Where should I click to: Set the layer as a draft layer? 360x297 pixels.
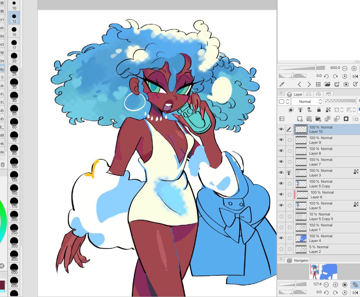310,110
